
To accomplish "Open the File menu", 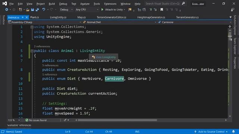I will tap(12, 4).
